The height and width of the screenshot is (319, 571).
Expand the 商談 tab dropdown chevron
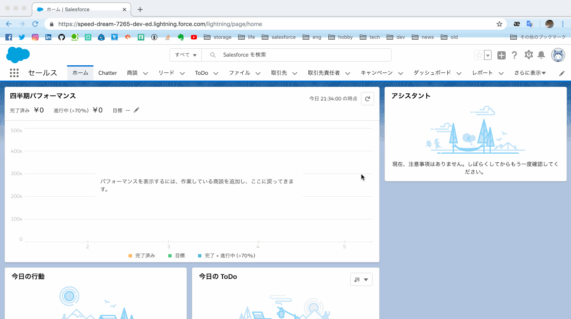point(146,73)
